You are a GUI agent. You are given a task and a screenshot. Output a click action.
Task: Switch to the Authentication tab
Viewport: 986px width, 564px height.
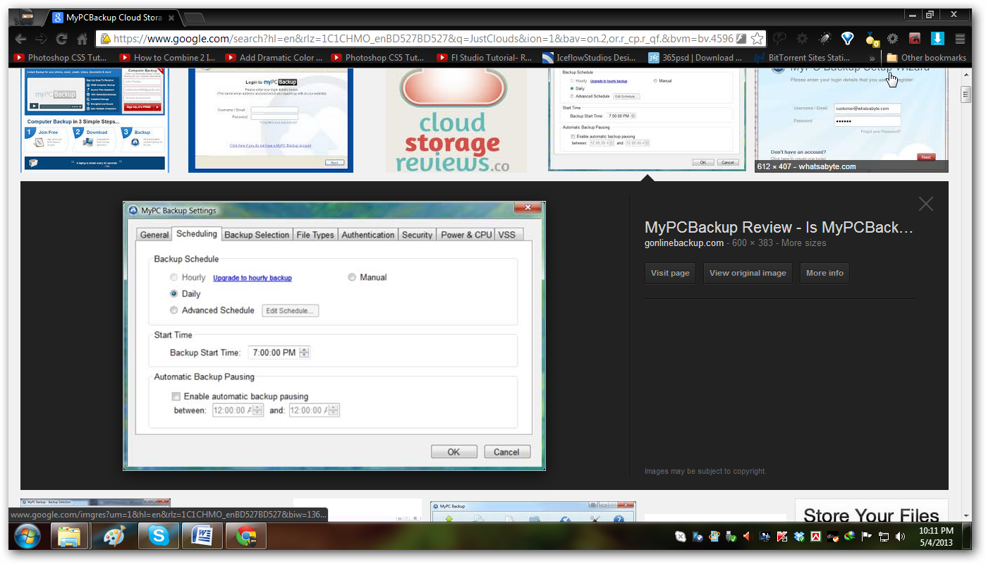368,235
